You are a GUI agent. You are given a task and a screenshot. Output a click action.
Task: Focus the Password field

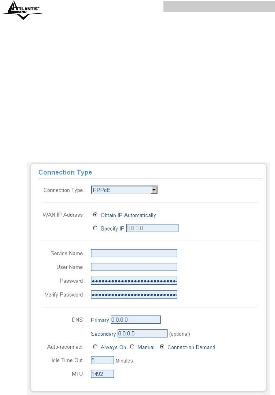click(x=134, y=281)
